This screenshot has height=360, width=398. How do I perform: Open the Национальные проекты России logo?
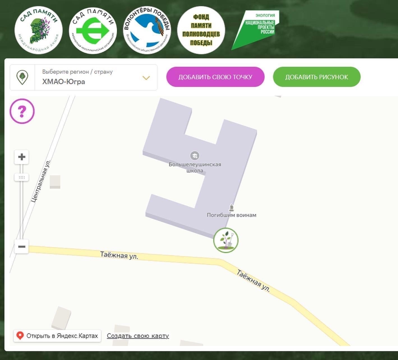(256, 29)
